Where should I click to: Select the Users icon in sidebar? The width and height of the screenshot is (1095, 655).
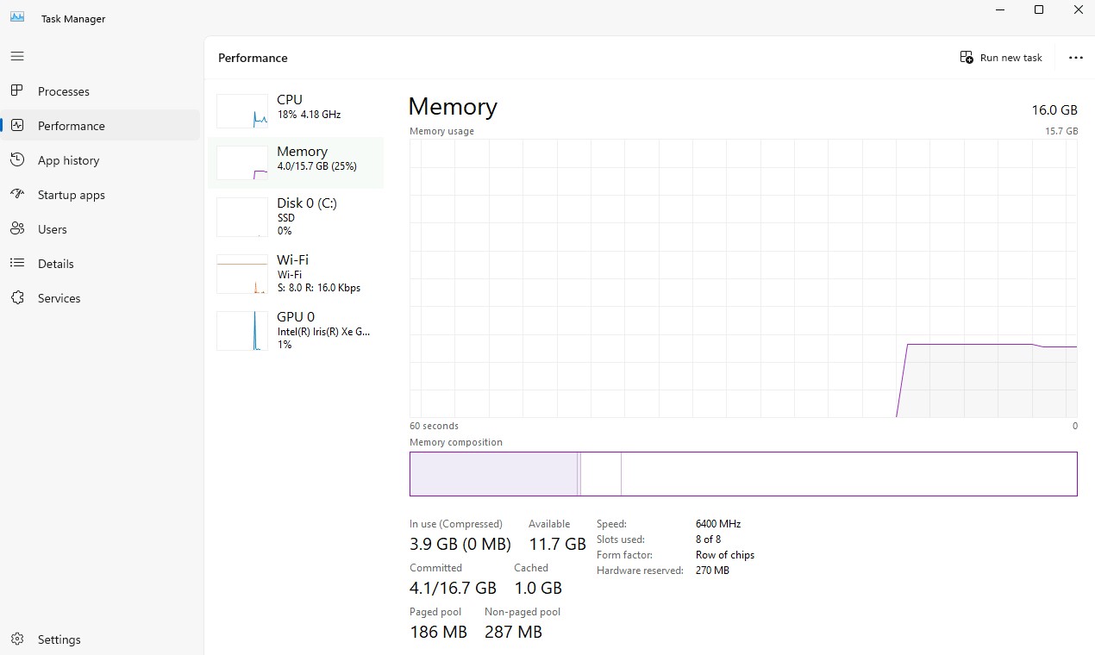17,229
